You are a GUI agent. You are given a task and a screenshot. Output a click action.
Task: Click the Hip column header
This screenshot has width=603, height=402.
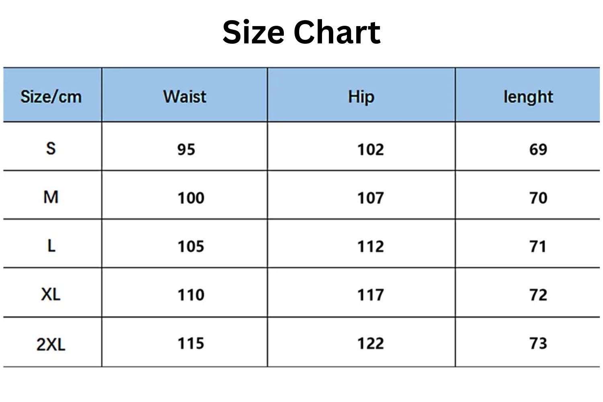coord(361,97)
